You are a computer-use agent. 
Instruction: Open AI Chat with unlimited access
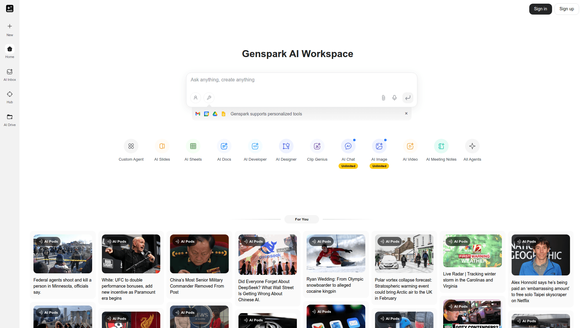[x=348, y=150]
